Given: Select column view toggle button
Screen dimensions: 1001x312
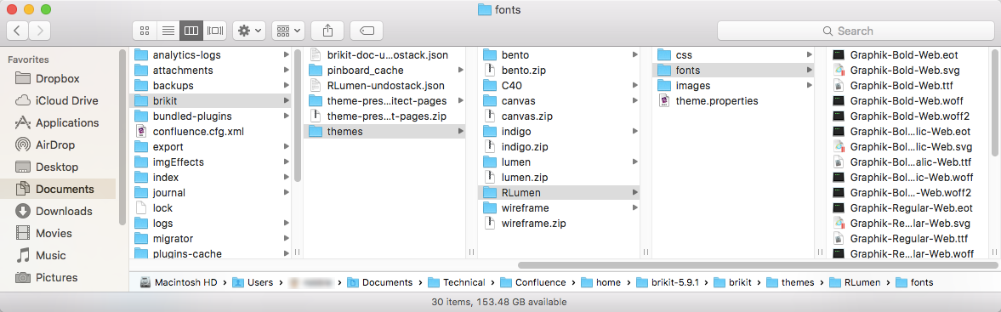Looking at the screenshot, I should pyautogui.click(x=191, y=31).
